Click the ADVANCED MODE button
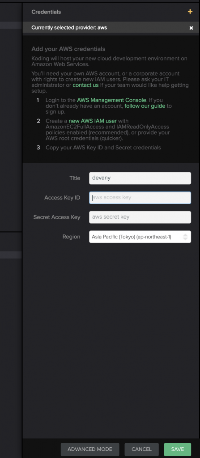 pos(90,449)
